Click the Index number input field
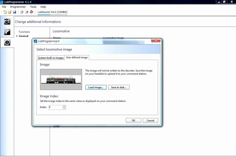This screenshot has width=236, height=157. [55, 107]
